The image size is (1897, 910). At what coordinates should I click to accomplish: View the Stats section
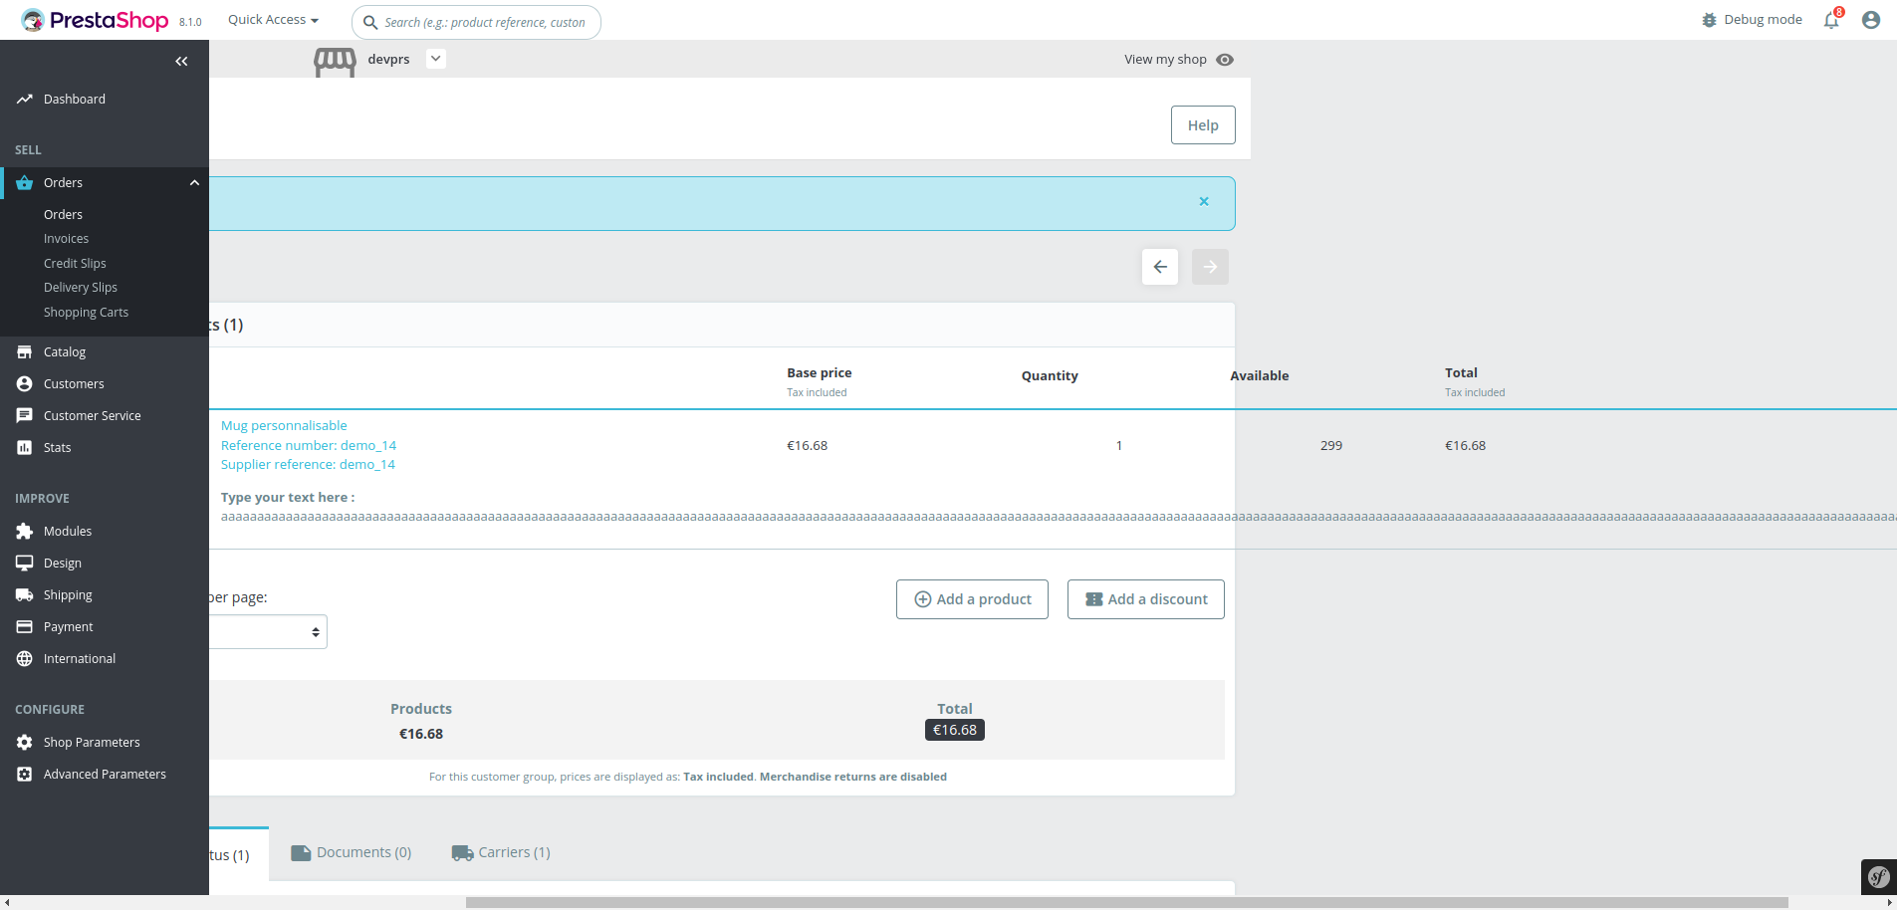pyautogui.click(x=55, y=447)
